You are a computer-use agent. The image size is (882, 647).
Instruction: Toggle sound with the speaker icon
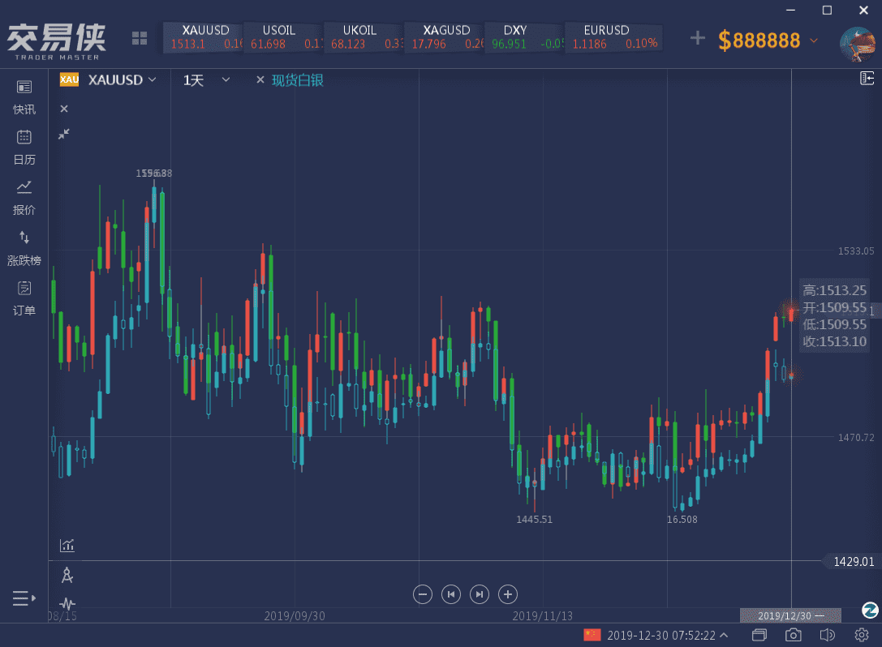click(x=828, y=635)
